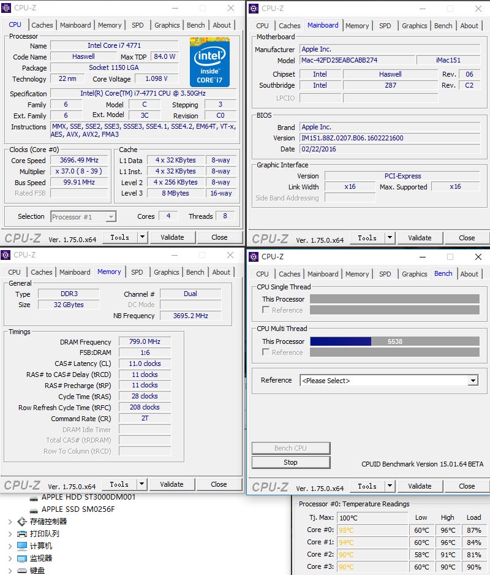
Task: Open About tab in Mainboard window
Action: (x=469, y=26)
